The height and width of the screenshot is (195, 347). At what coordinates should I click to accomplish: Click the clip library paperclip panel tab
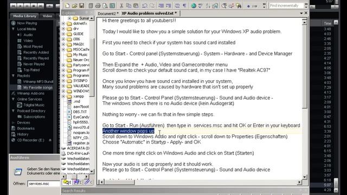coord(88,182)
